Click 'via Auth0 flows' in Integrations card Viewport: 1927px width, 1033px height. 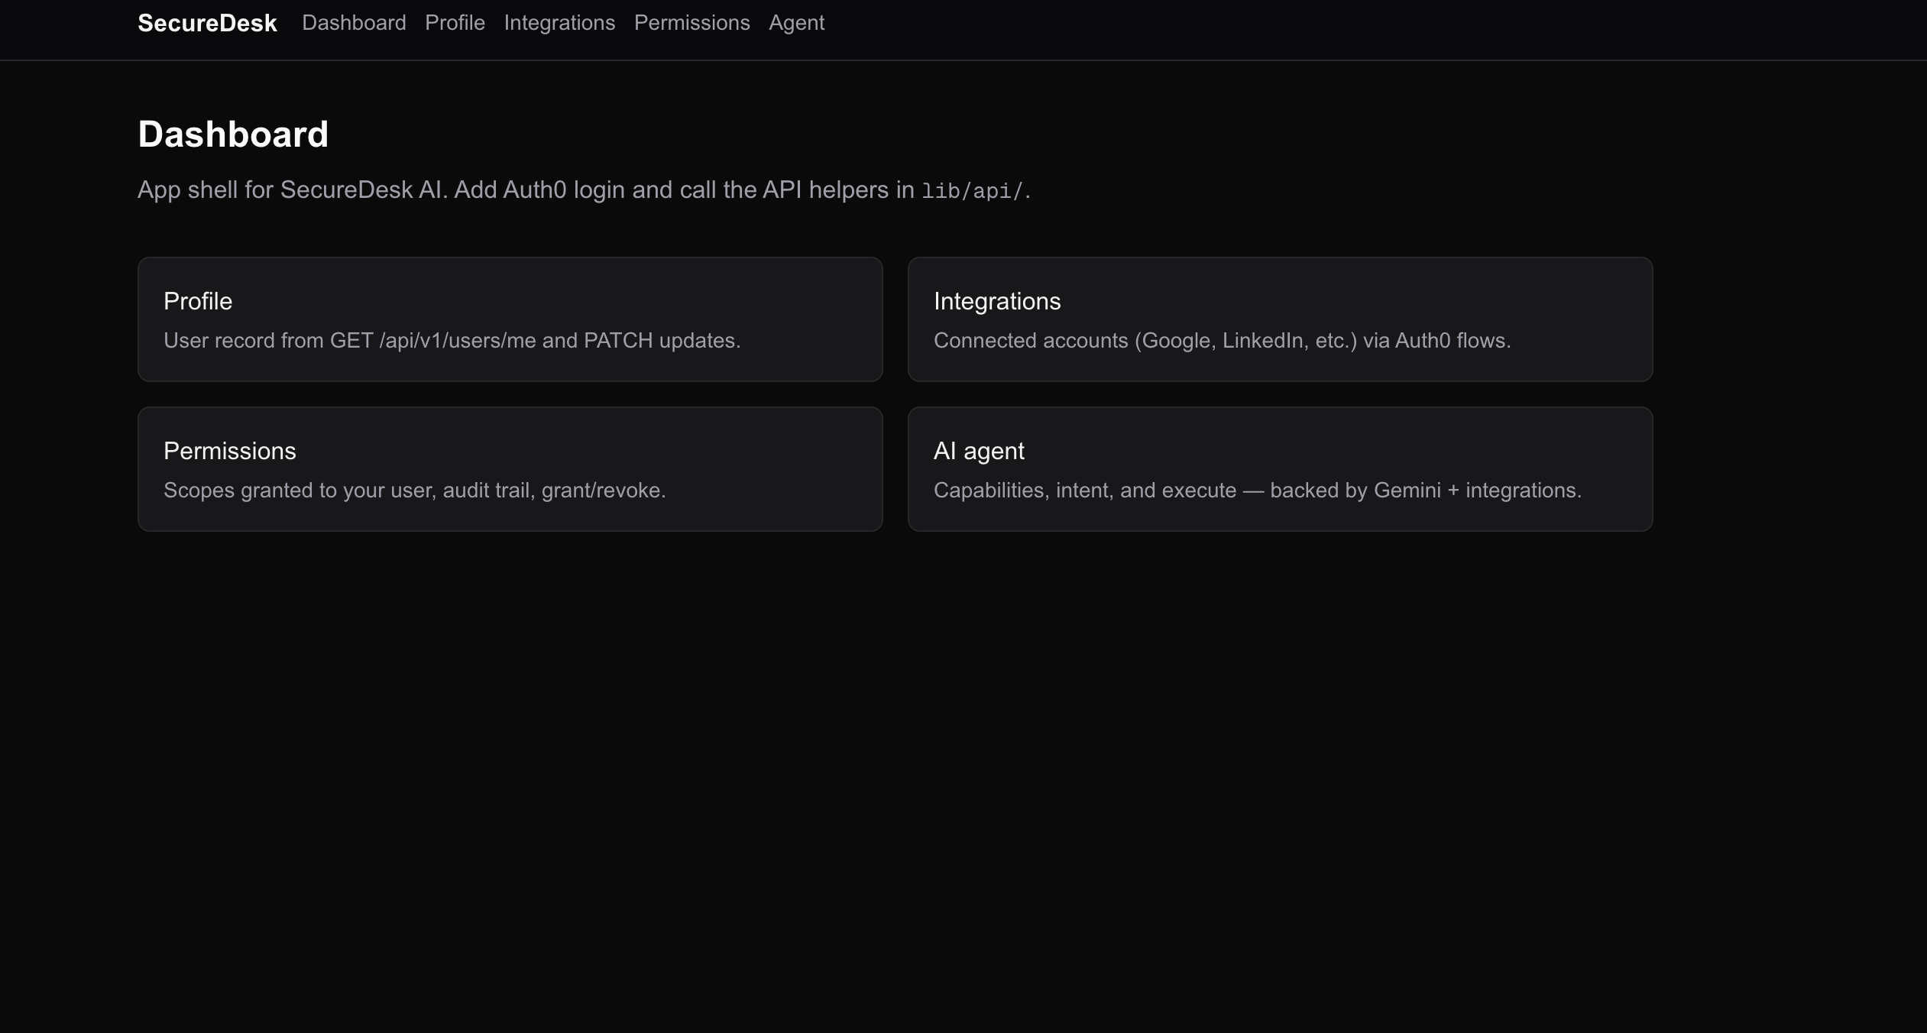pos(1436,341)
